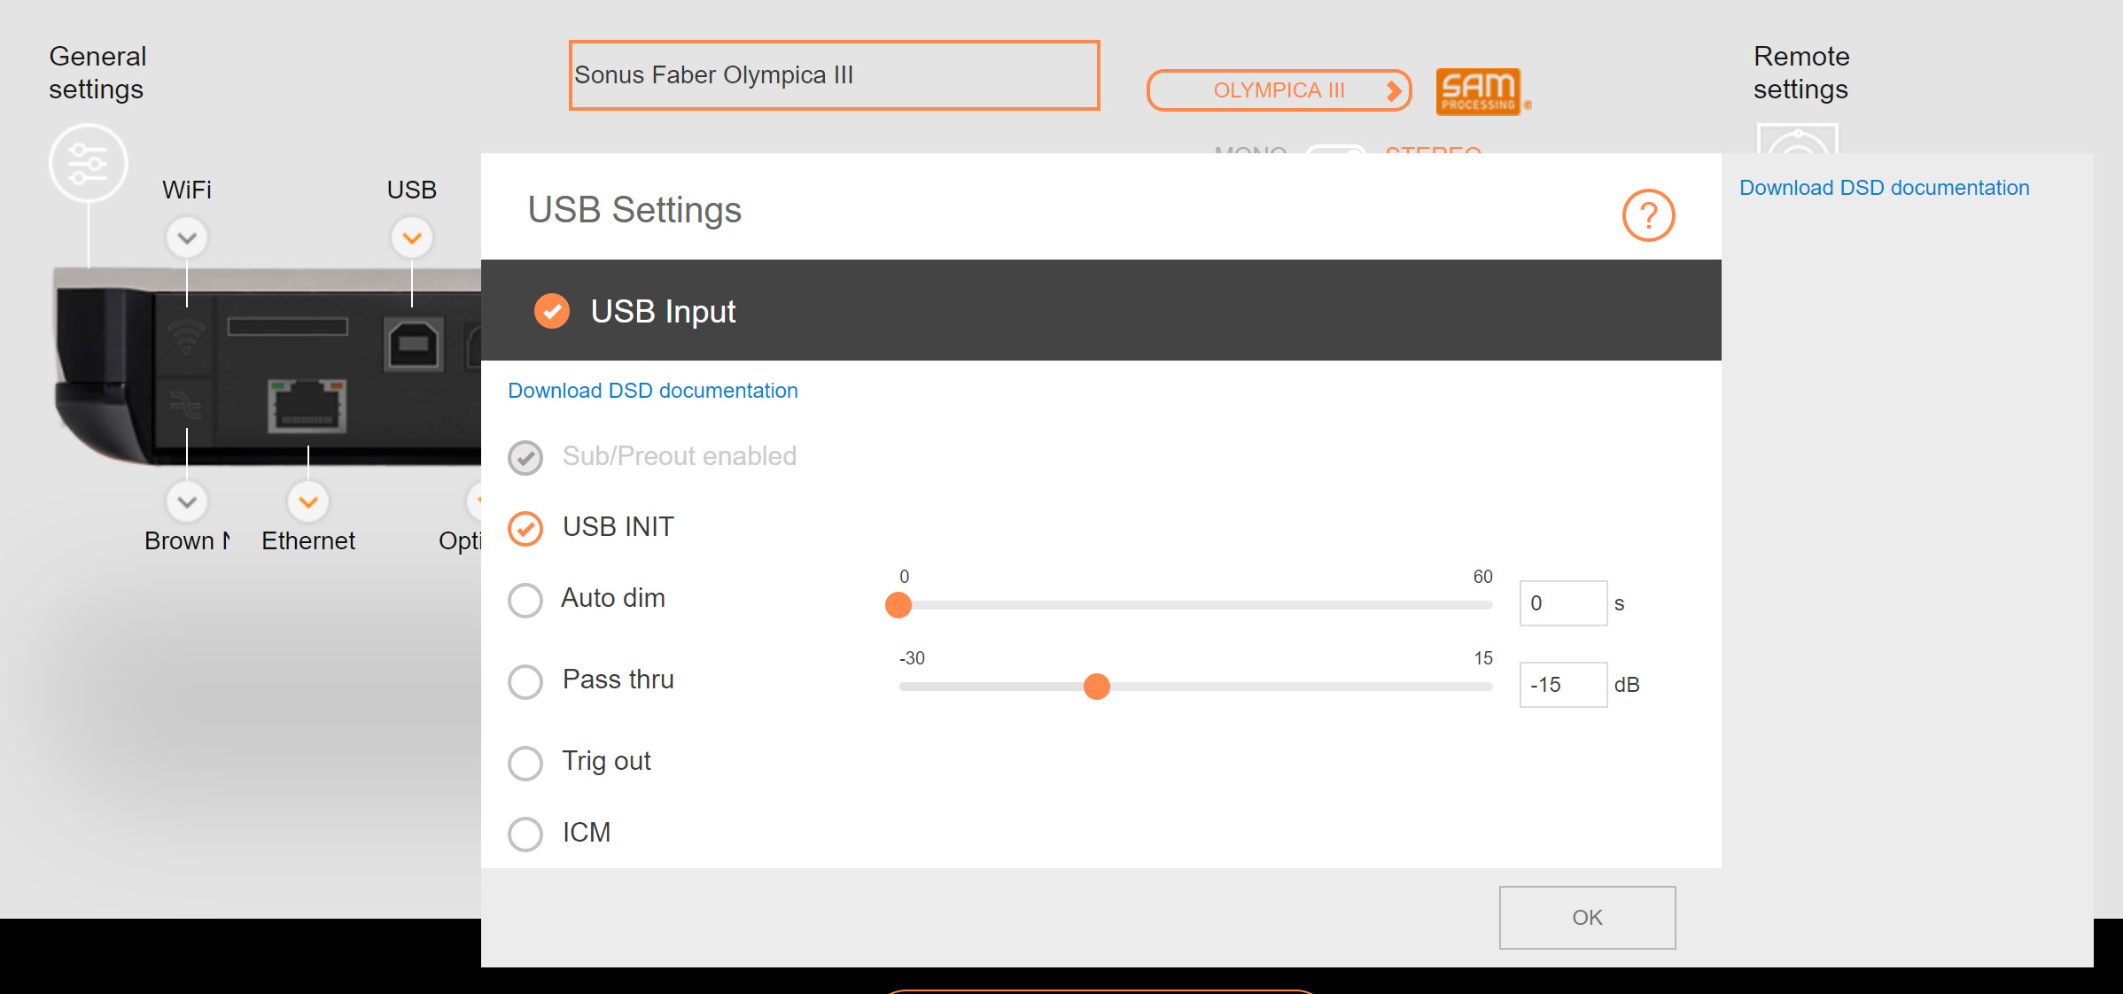The image size is (2123, 994).
Task: Expand the Ethernet chevron
Action: pos(308,502)
